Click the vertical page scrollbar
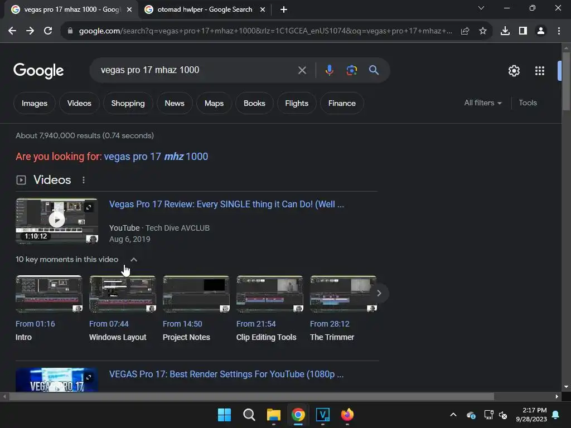The width and height of the screenshot is (571, 428). click(x=566, y=81)
